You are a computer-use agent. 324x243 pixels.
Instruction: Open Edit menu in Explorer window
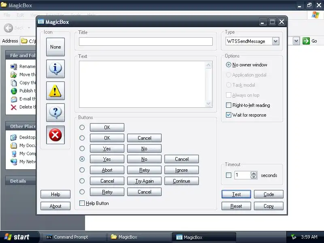coord(20,15)
